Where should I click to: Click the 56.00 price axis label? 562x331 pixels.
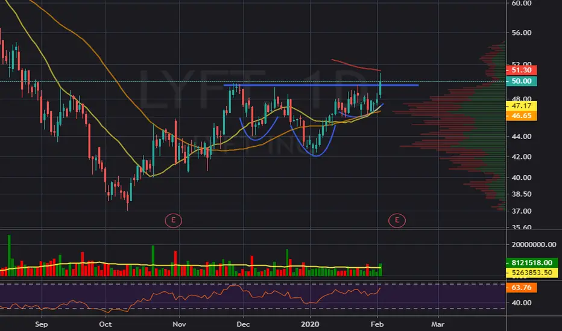522,32
